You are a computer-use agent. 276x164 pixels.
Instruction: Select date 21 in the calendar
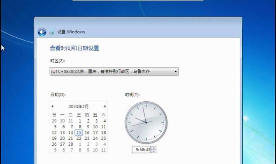(x=71, y=139)
